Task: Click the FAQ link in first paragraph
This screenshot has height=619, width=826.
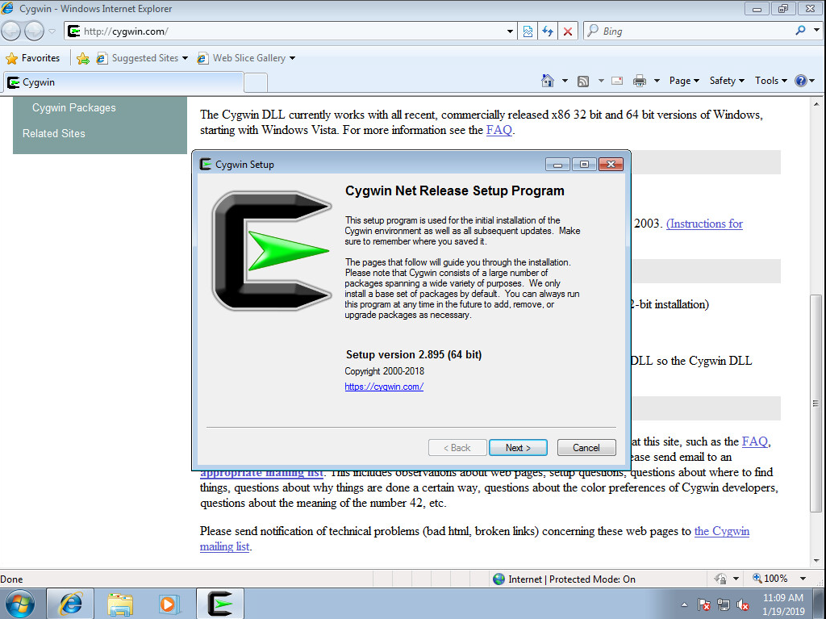Action: click(499, 130)
